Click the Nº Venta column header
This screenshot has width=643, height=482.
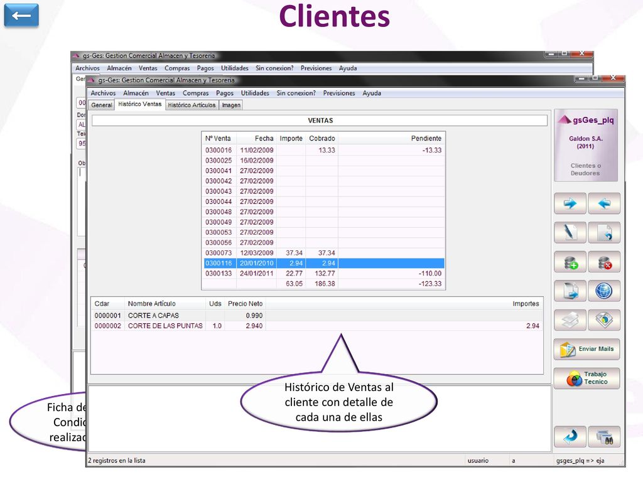pos(218,139)
